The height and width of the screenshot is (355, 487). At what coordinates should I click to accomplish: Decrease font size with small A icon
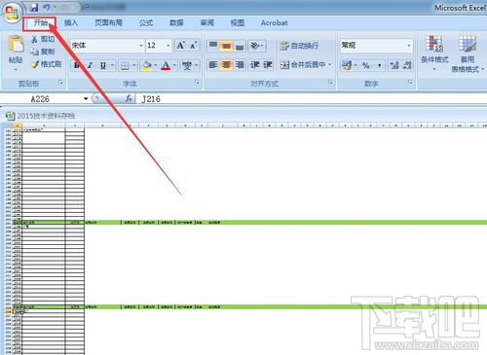tap(193, 46)
